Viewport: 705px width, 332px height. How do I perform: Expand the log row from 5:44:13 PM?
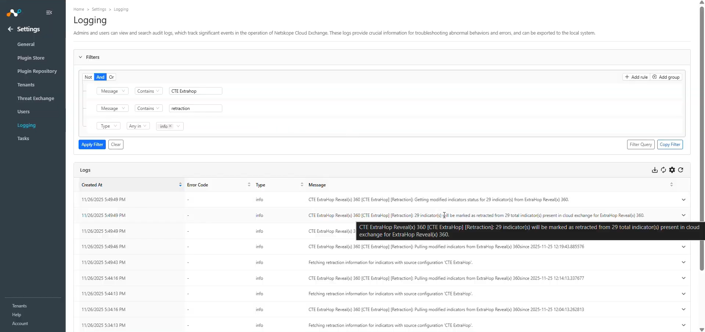[683, 294]
